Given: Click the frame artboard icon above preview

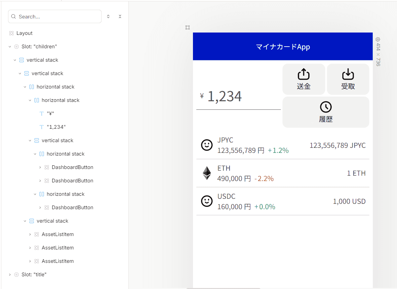Looking at the screenshot, I should click(187, 27).
